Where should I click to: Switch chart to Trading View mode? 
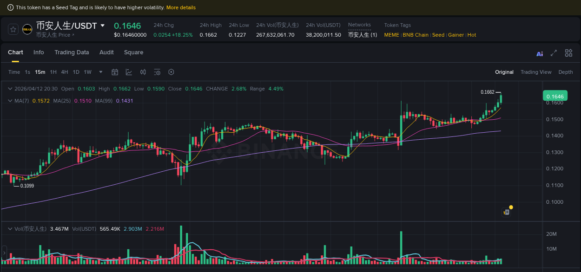536,72
